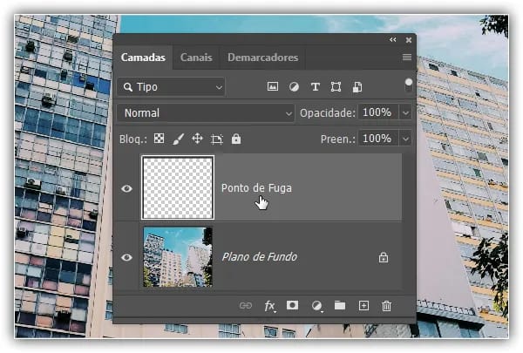
Task: Filter layers by type (T) icon
Action: click(315, 87)
